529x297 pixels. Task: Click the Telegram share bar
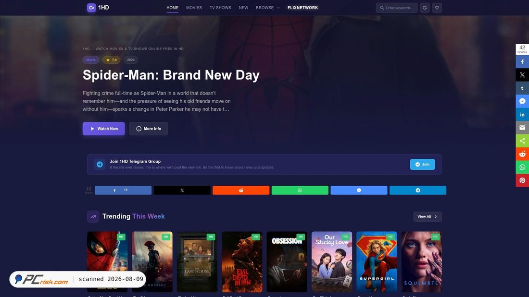(417, 190)
